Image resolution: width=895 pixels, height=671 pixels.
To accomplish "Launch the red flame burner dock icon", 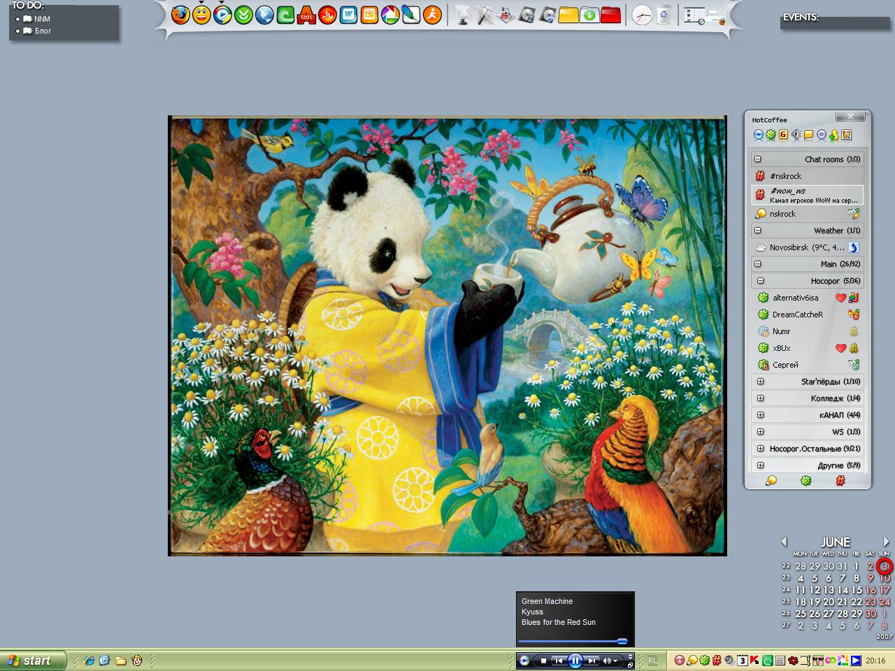I will (x=327, y=15).
